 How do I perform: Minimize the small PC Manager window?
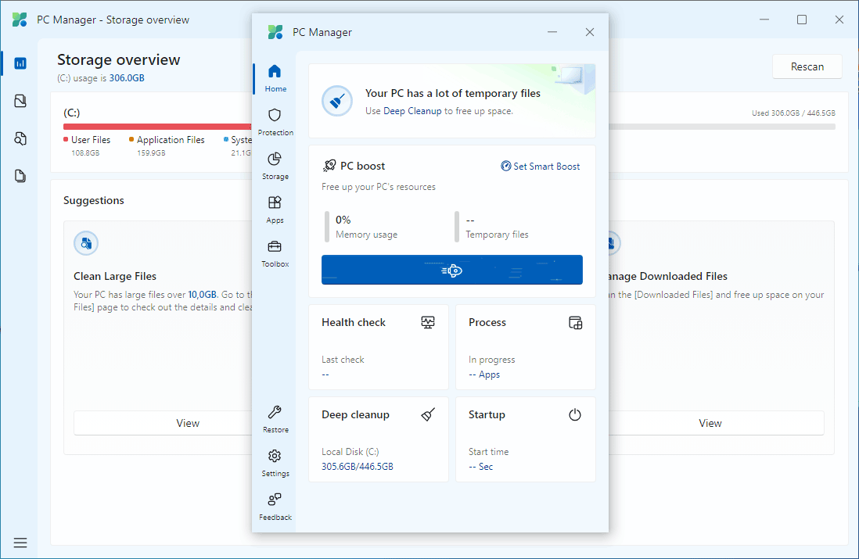(552, 32)
